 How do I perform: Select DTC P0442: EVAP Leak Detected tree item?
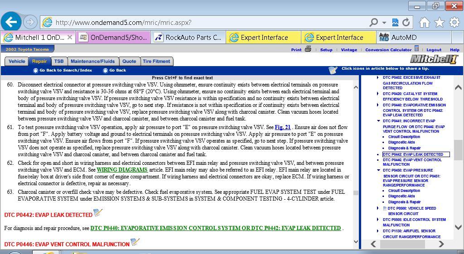416,154
